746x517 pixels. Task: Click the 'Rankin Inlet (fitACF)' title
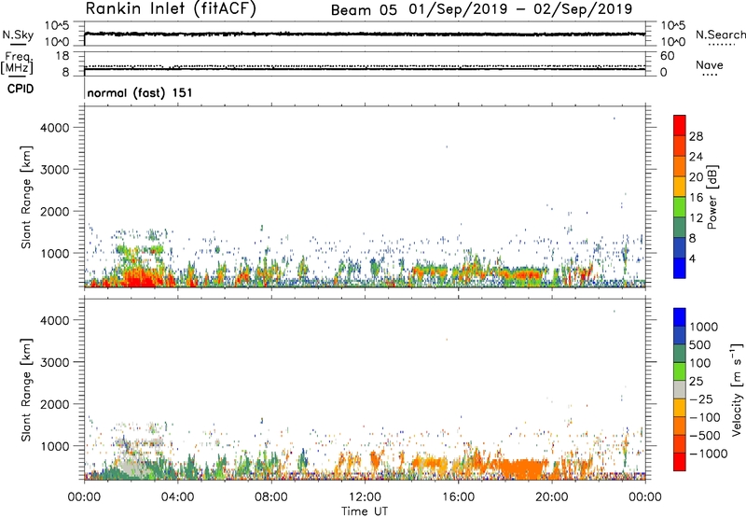coord(171,9)
